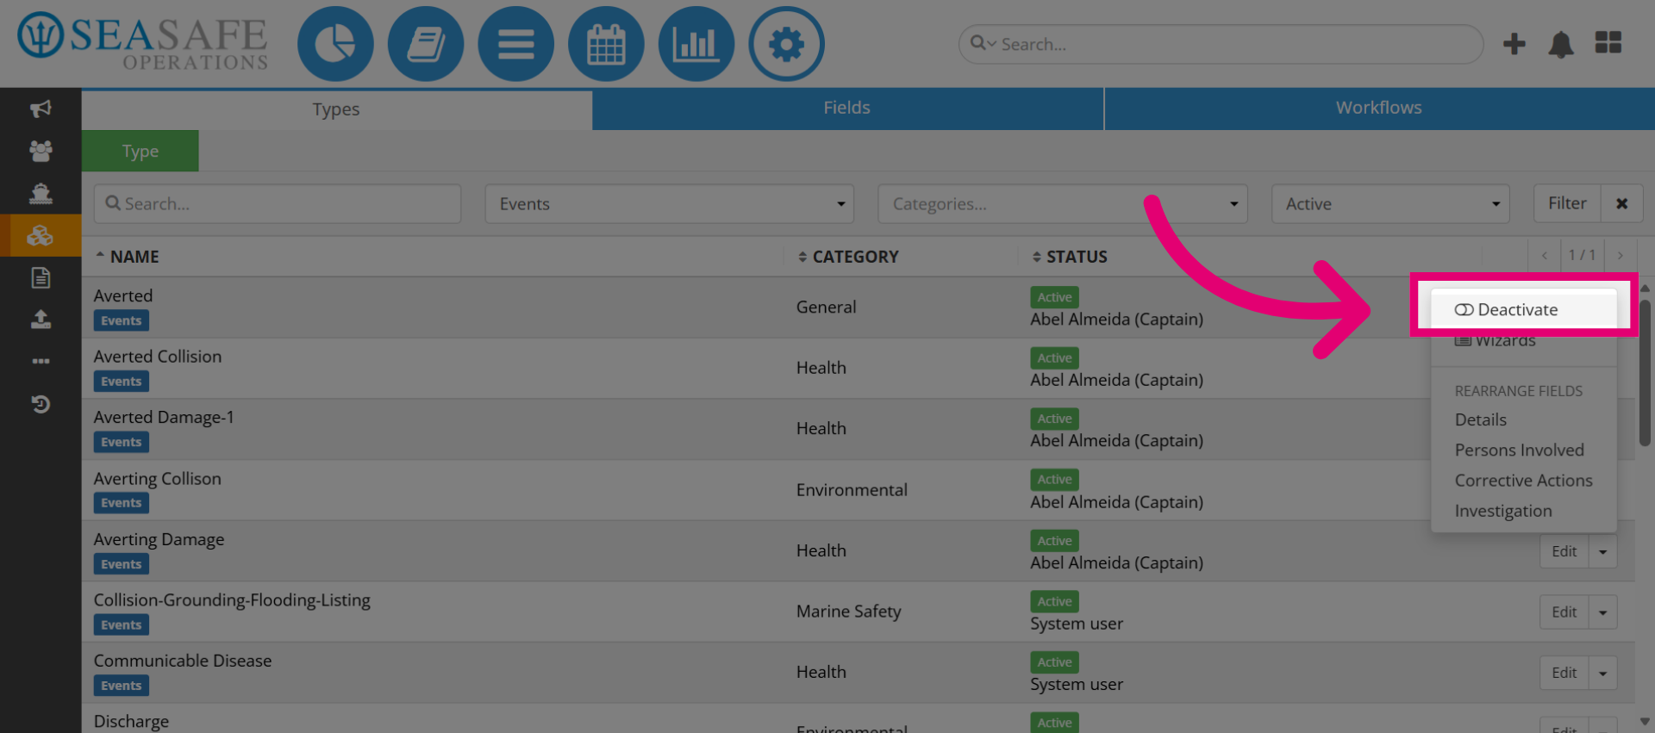Image resolution: width=1655 pixels, height=733 pixels.
Task: Edit the Collision-Grounding-Flooding-Listing type
Action: (x=1564, y=612)
